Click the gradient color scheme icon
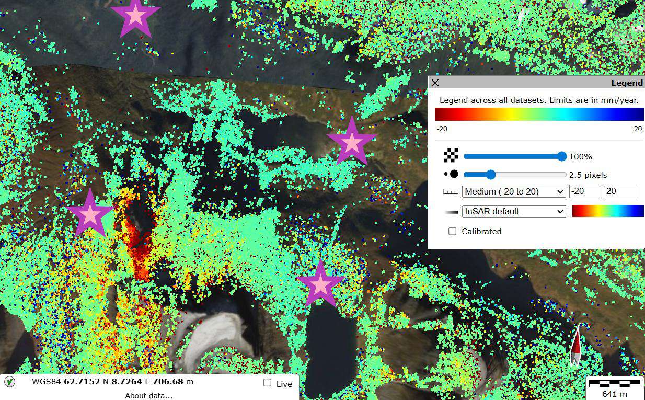 click(x=451, y=212)
